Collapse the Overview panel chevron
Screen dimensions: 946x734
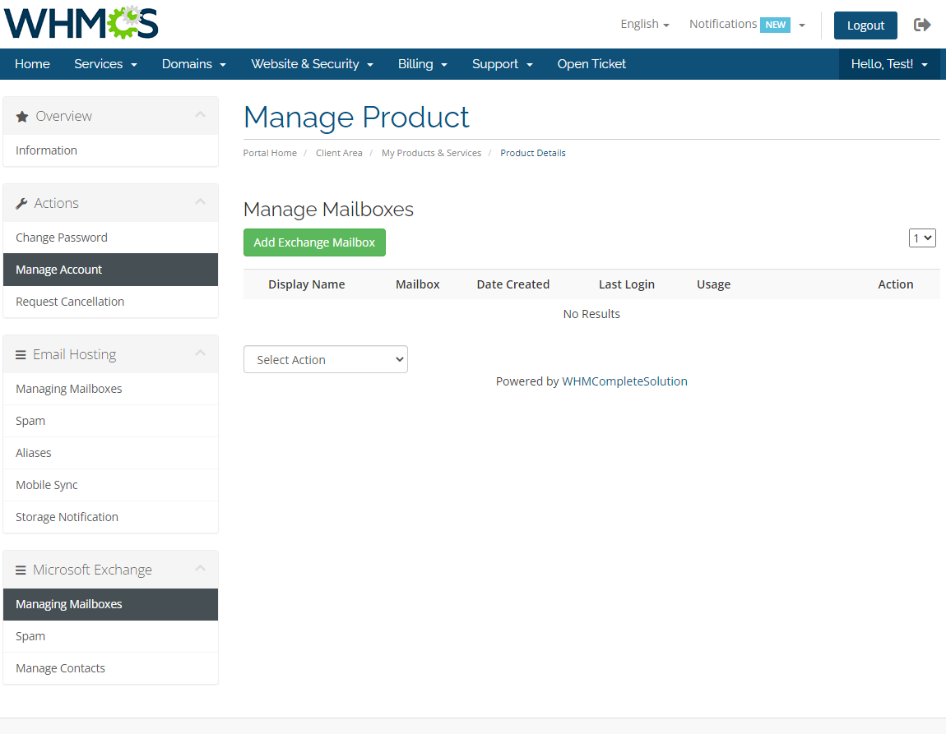200,114
